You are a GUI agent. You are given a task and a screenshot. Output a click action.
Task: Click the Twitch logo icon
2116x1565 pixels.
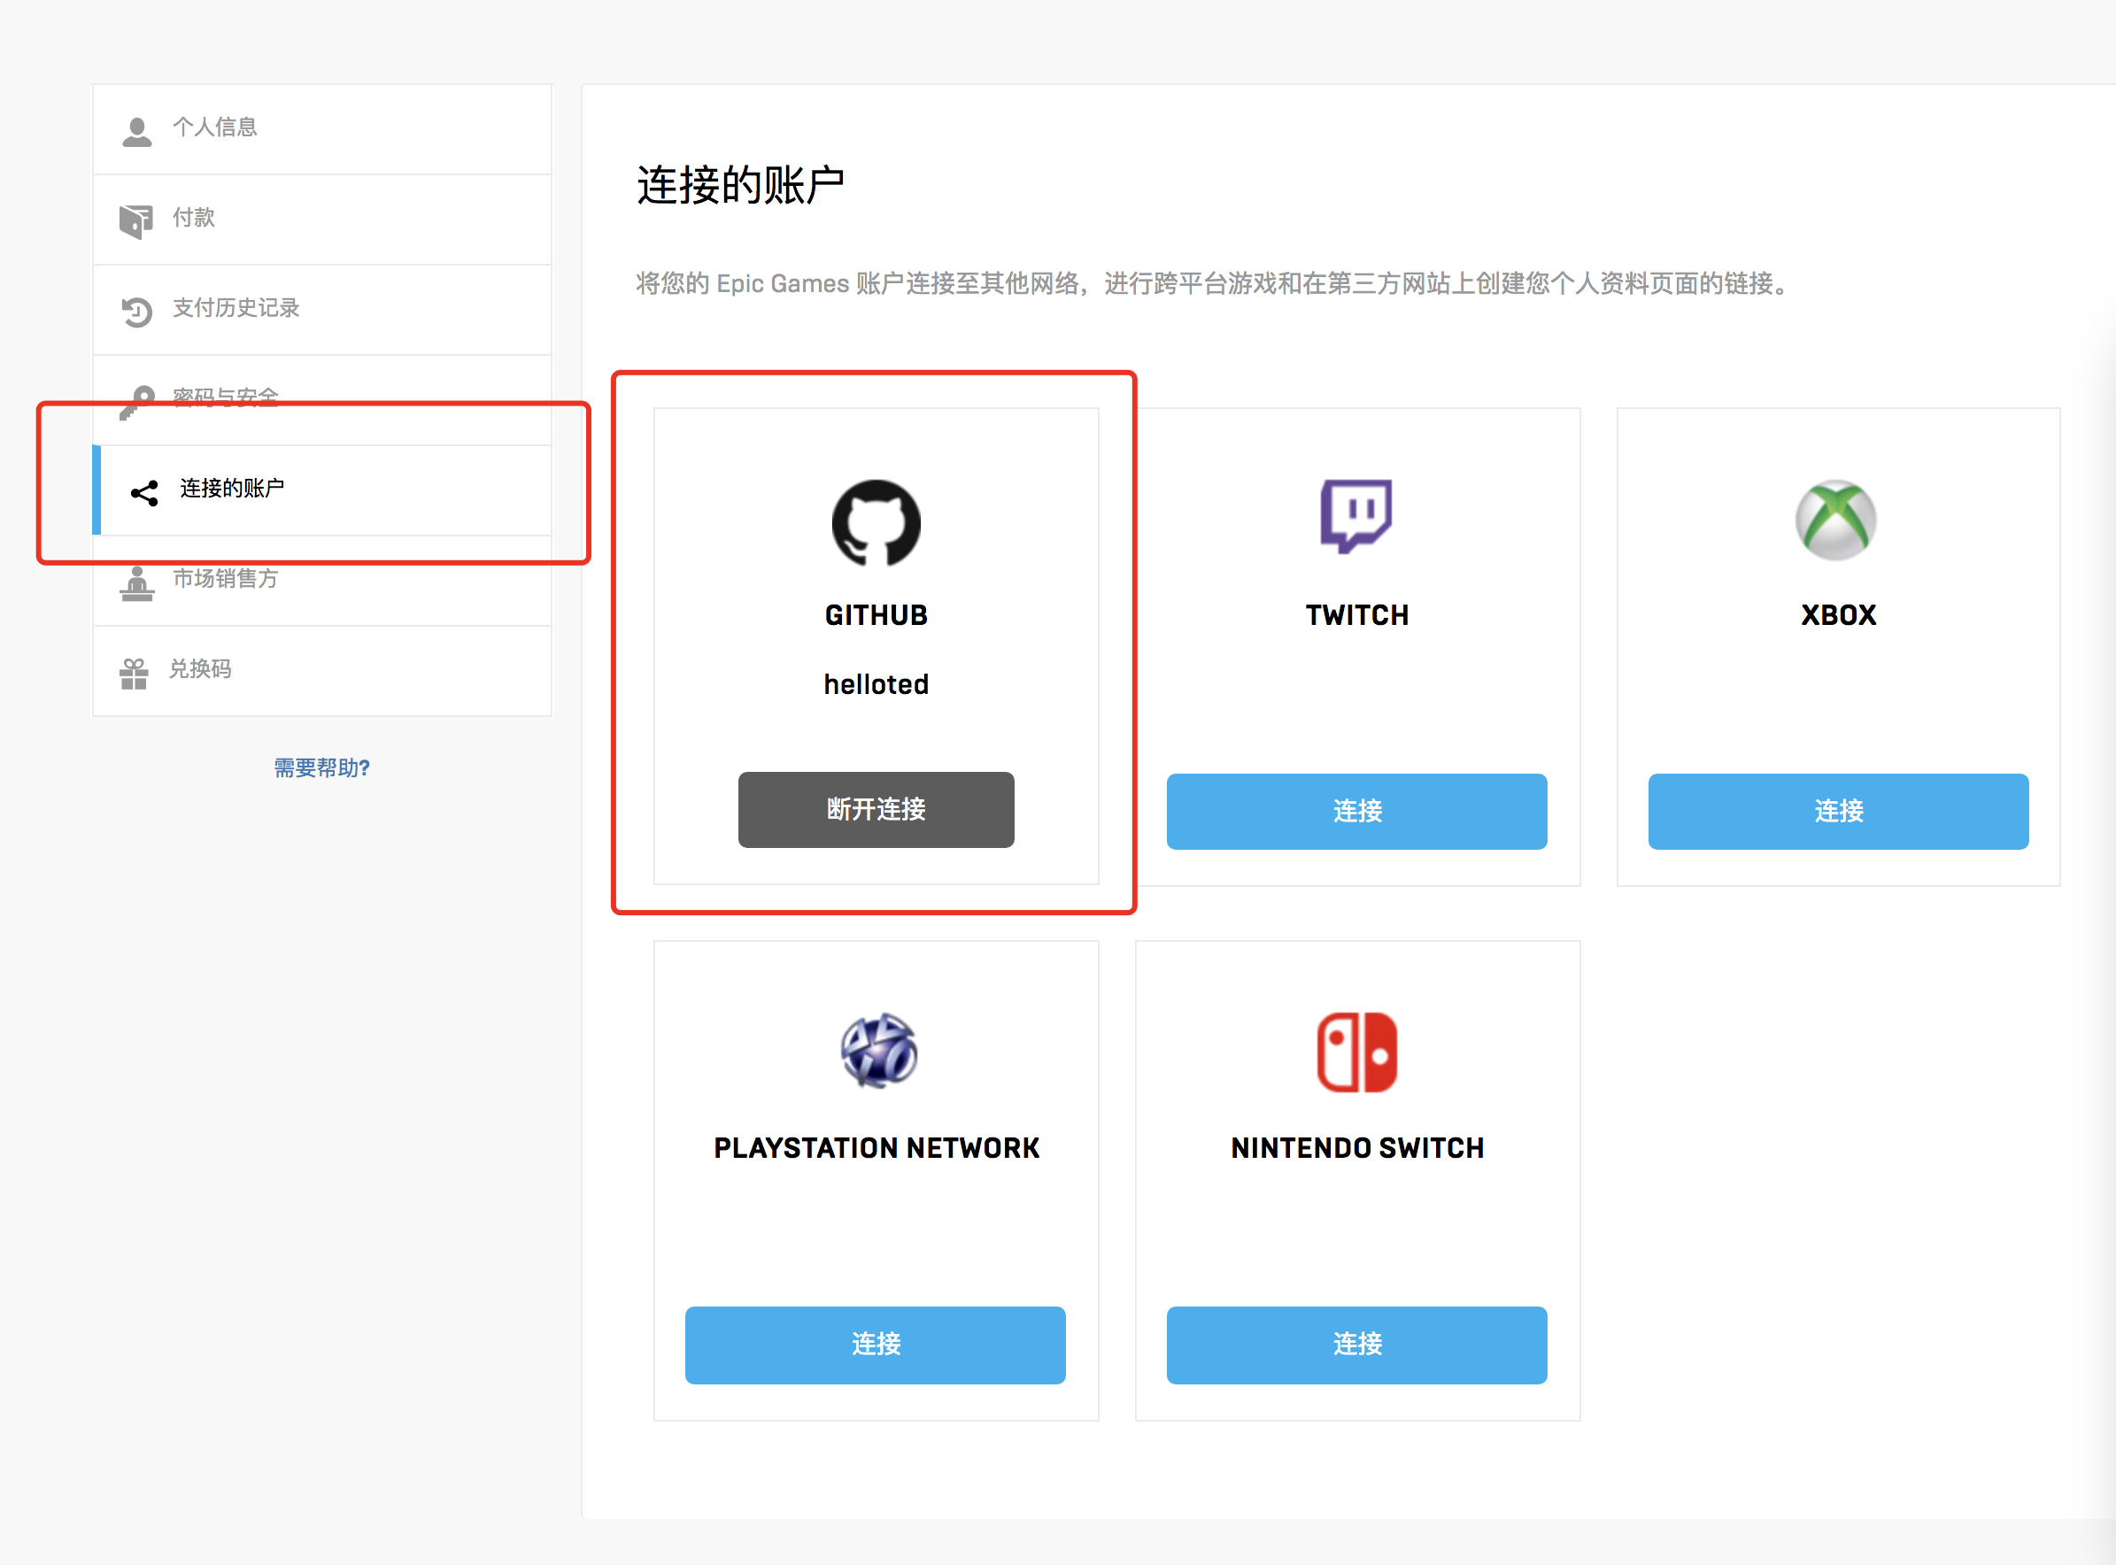[x=1356, y=515]
